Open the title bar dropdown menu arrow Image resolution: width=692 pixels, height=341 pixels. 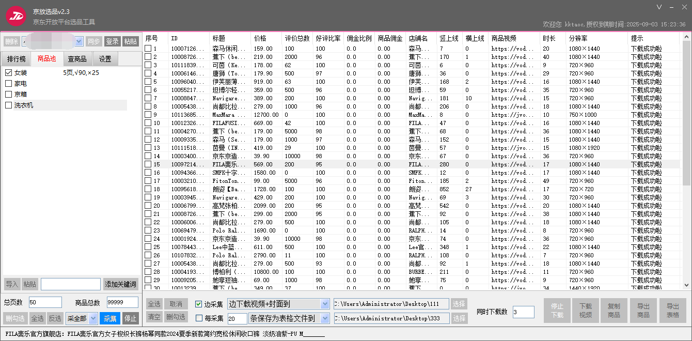[659, 7]
